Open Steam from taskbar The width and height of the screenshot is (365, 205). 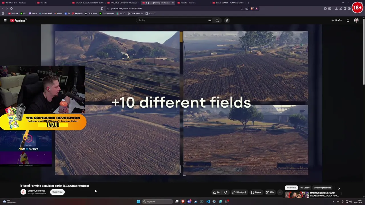tap(195, 202)
